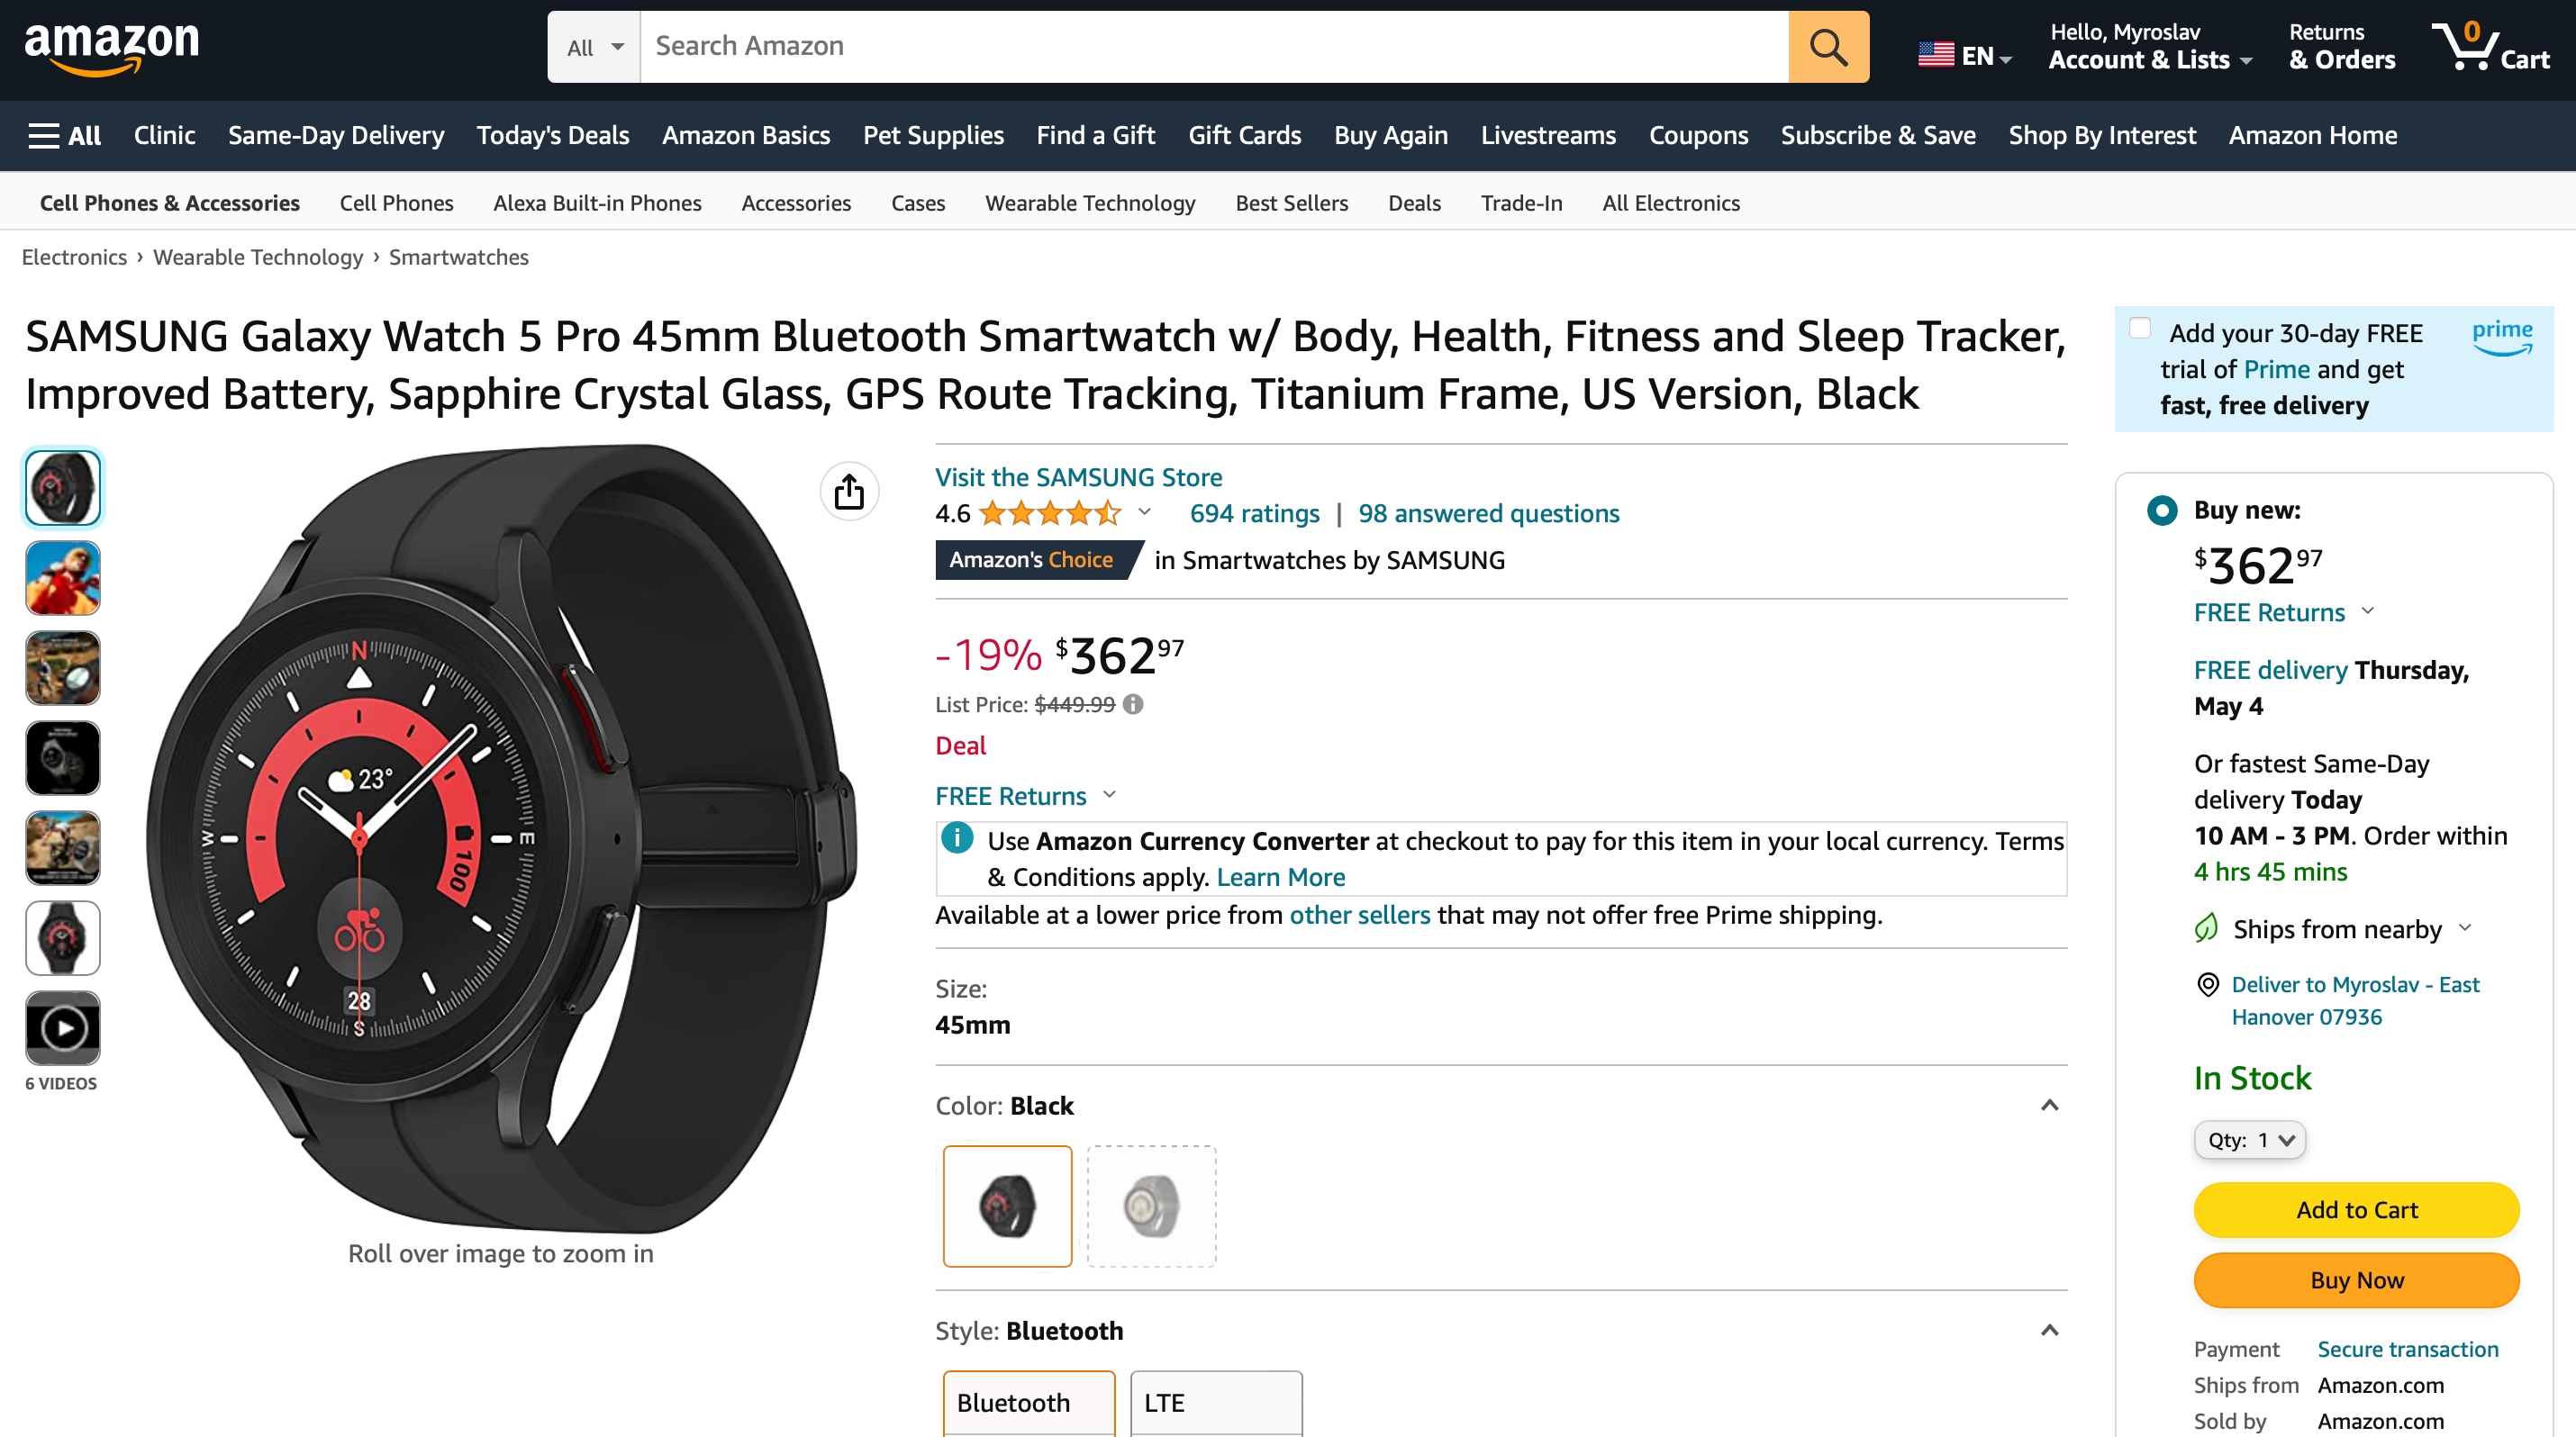The width and height of the screenshot is (2576, 1437).
Task: Select the gray titanium color swatch
Action: (1151, 1207)
